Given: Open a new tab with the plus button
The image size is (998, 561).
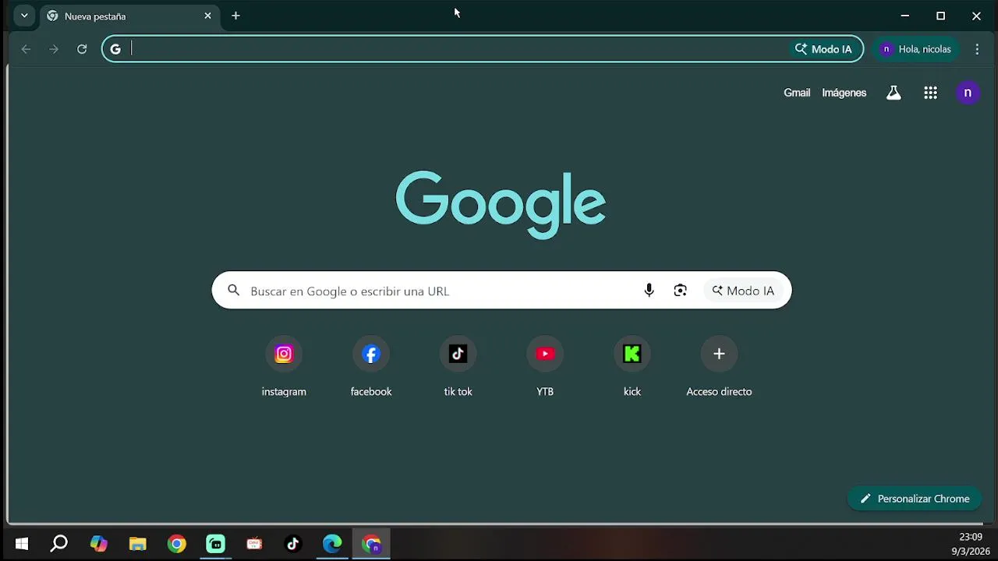Looking at the screenshot, I should click(235, 16).
